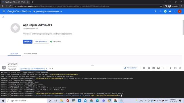The image size is (184, 103).
Task: Select the Cloud Shell qwiklabs terminal session tab
Action: pyautogui.click(x=32, y=69)
